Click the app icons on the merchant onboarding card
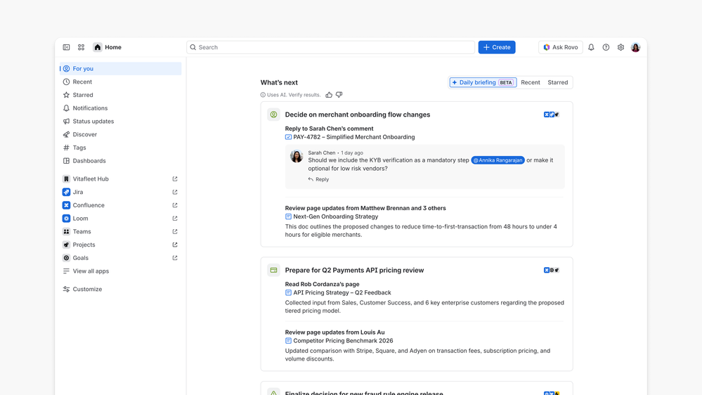The image size is (702, 395). 552,115
